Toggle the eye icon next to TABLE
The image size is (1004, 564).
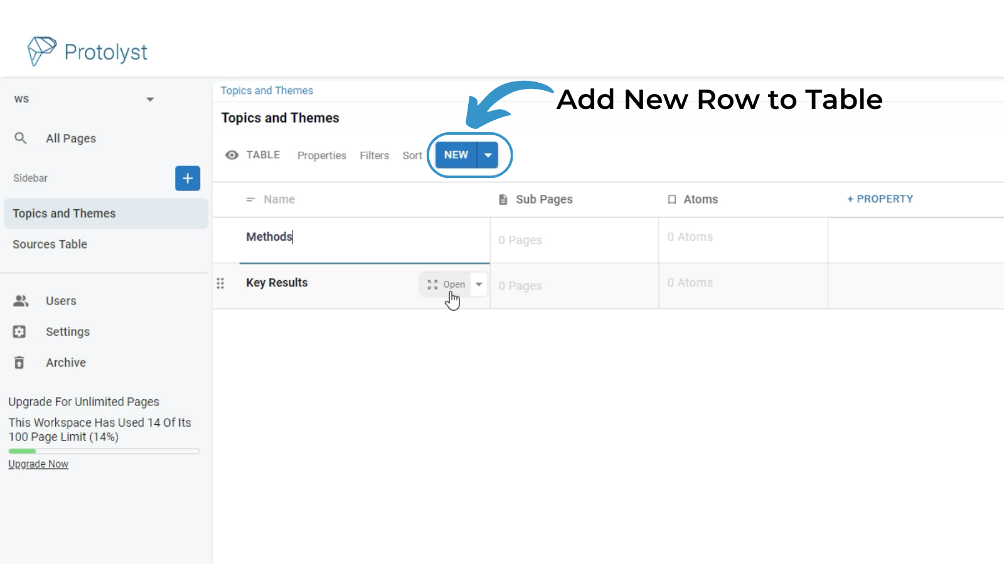coord(232,155)
